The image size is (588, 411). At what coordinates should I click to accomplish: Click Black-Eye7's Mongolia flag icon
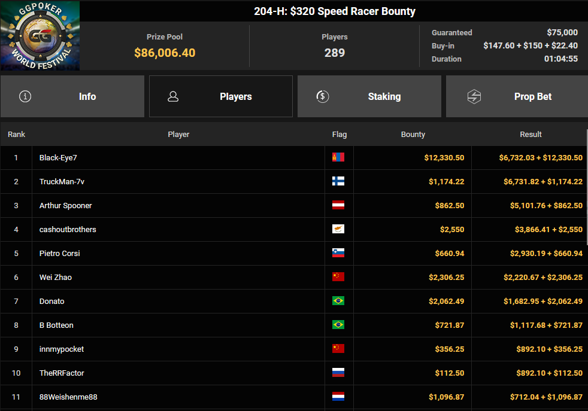(338, 157)
